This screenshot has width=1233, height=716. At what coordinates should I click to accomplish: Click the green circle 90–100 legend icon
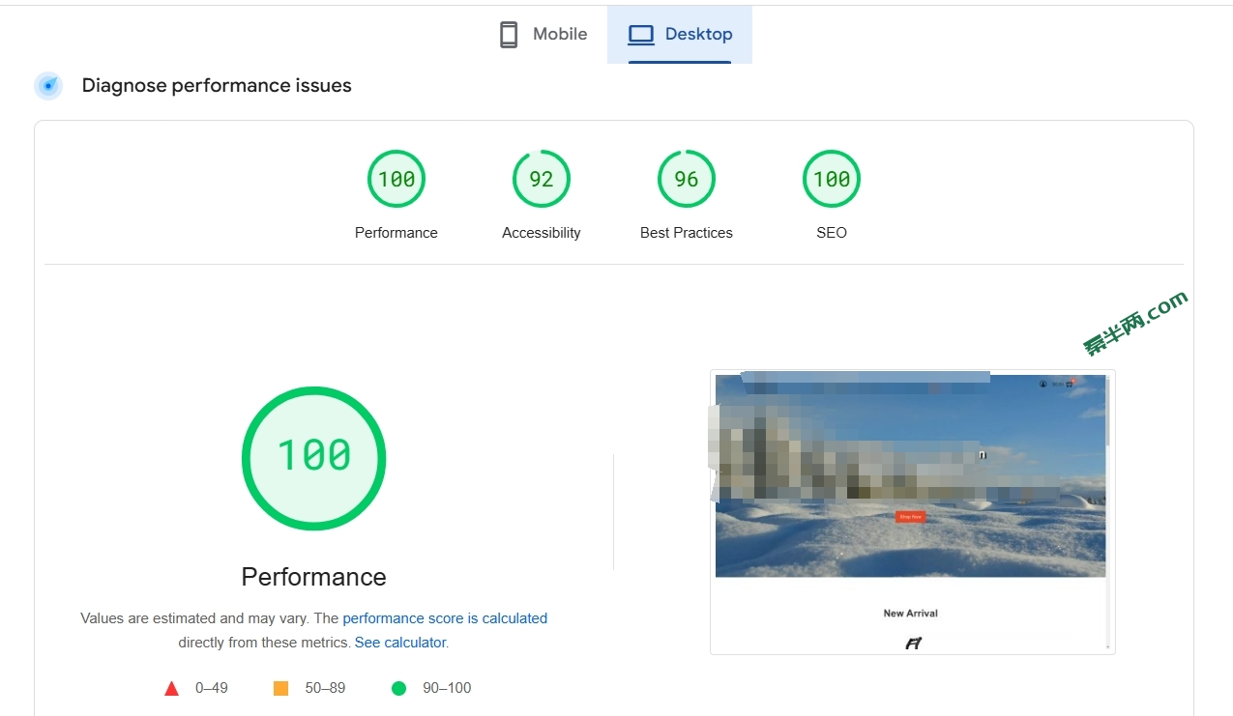[398, 689]
